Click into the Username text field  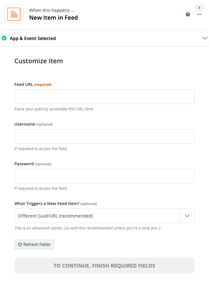click(104, 136)
